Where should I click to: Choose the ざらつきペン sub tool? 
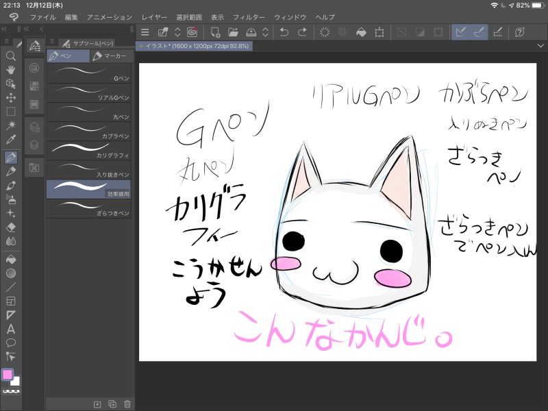88,209
